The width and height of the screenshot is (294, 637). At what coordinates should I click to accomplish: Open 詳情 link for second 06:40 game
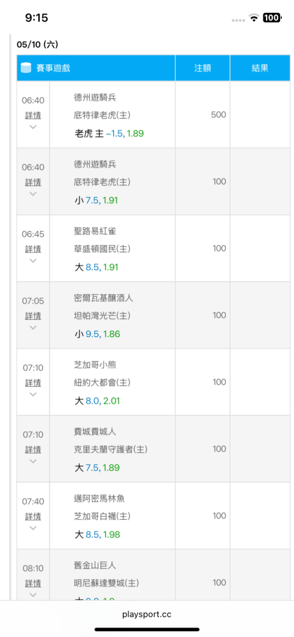pyautogui.click(x=33, y=182)
